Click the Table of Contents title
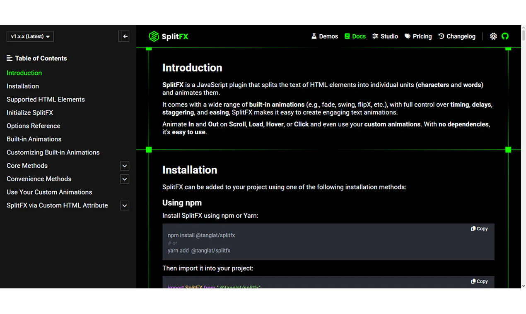 (x=41, y=58)
